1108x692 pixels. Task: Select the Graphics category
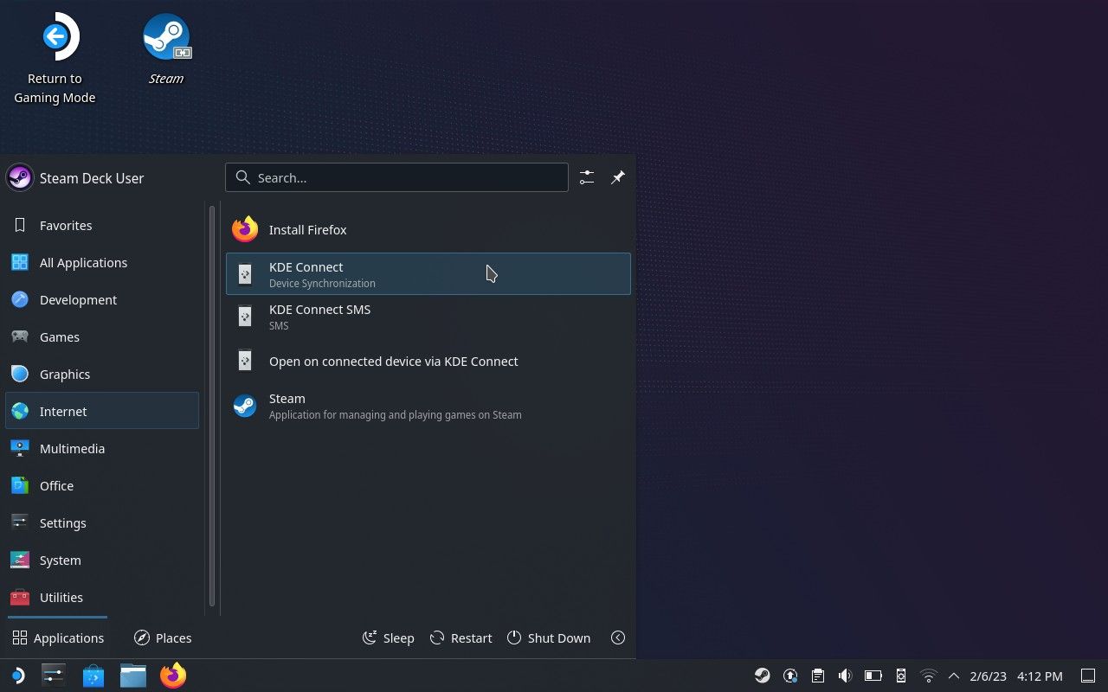pos(102,374)
